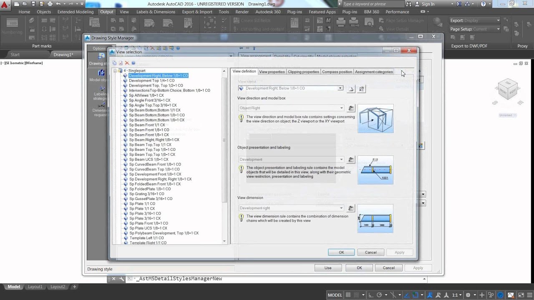
Task: Toggle grid display in status bar
Action: pyautogui.click(x=348, y=295)
